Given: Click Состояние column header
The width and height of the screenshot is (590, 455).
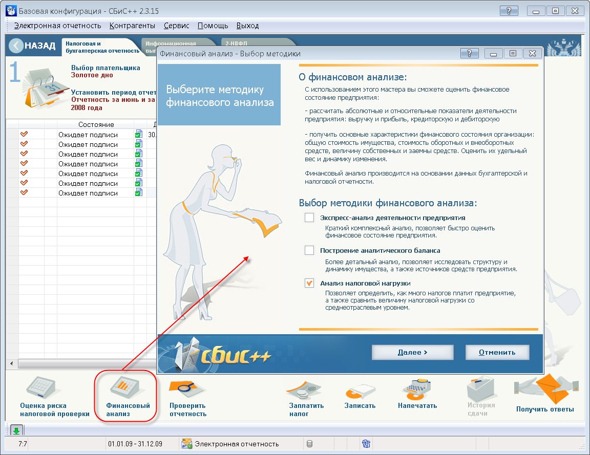Looking at the screenshot, I should [x=96, y=124].
